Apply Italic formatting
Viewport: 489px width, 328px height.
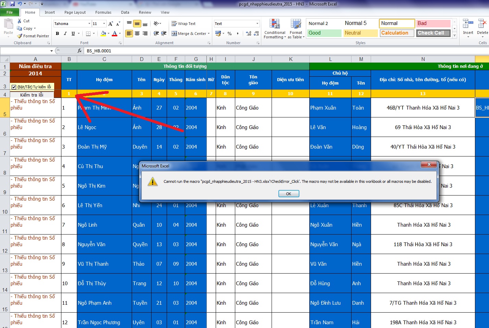[x=65, y=34]
